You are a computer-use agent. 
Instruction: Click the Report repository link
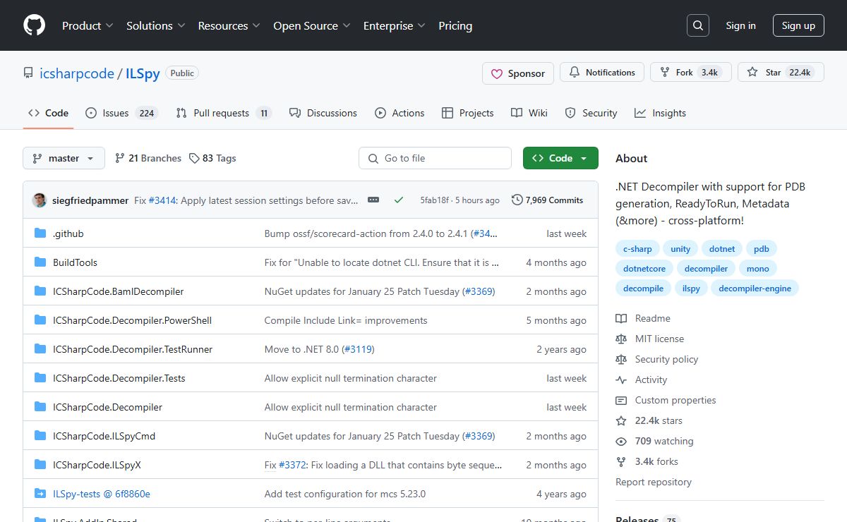[654, 482]
